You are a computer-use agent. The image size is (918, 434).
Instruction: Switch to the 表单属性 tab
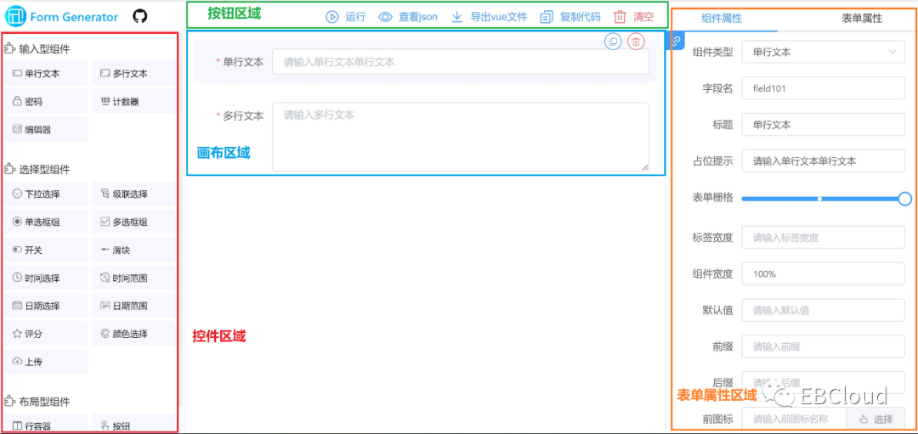click(x=861, y=18)
